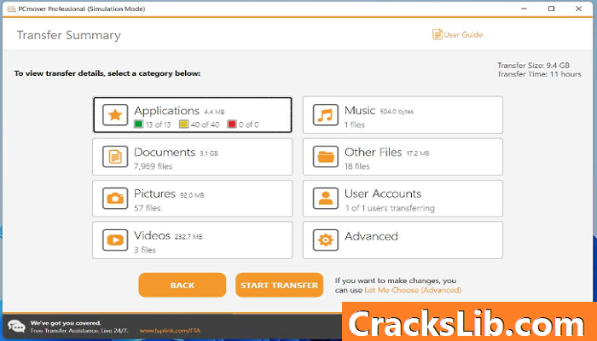
Task: Select the User Accounts category label
Action: 383,194
